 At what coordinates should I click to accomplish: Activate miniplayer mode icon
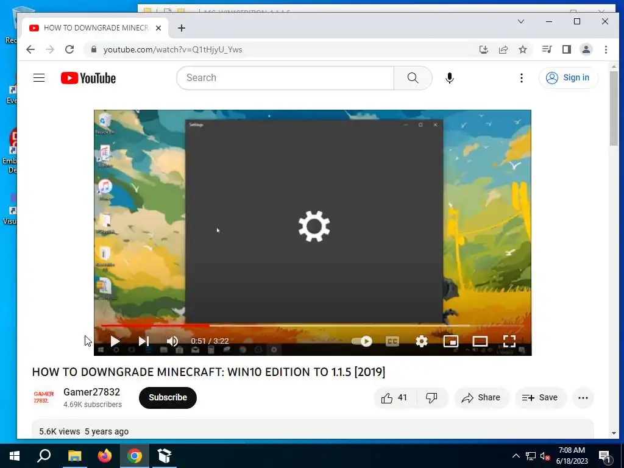[451, 341]
